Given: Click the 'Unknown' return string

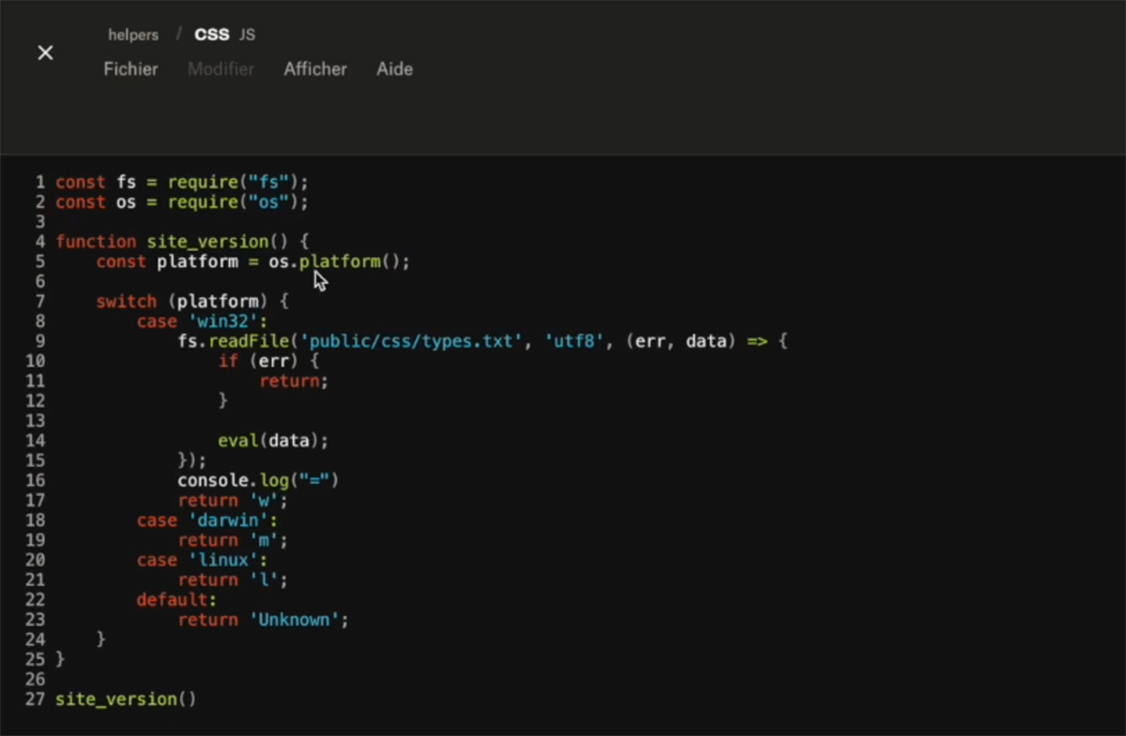Looking at the screenshot, I should 297,620.
